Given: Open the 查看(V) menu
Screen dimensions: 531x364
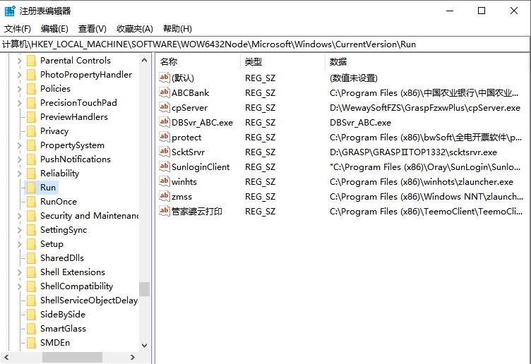Looking at the screenshot, I should (92, 29).
